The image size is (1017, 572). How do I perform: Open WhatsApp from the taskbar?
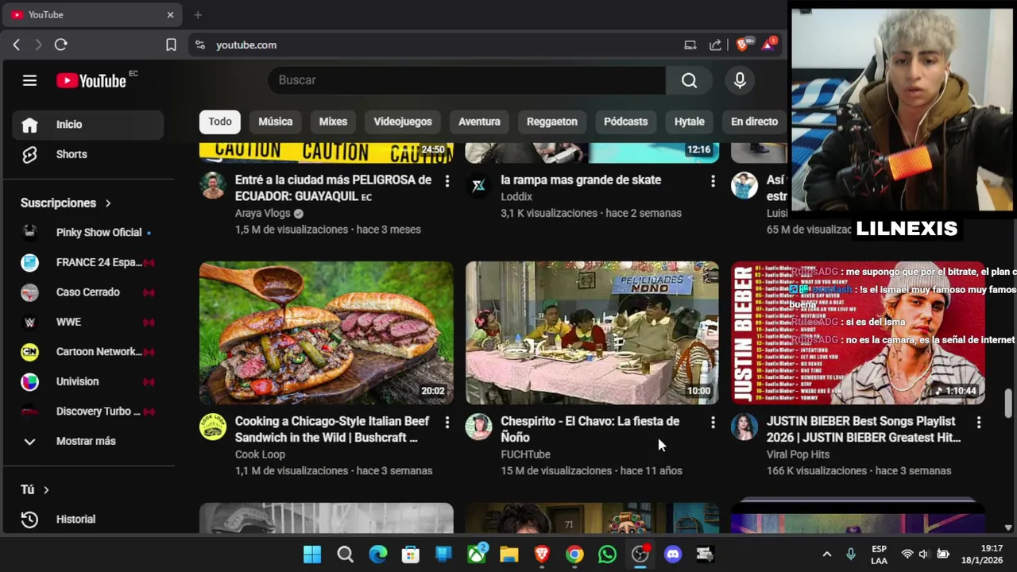coord(607,555)
